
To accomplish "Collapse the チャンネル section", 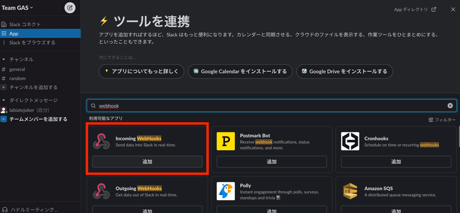I will 4,59.
